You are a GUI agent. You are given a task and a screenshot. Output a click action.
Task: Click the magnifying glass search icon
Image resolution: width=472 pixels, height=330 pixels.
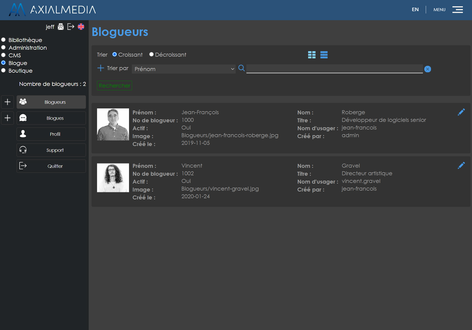[x=241, y=68]
